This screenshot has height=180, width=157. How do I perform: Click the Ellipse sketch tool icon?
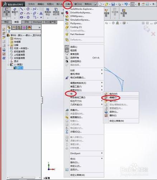(34, 13)
